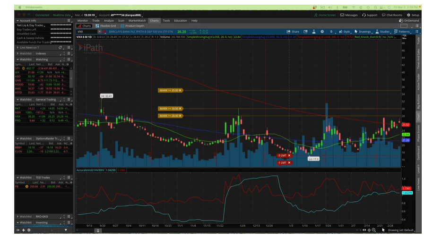Viewport: 433px width, 247px height.
Task: Collapse the Account Info section
Action: (17, 20)
